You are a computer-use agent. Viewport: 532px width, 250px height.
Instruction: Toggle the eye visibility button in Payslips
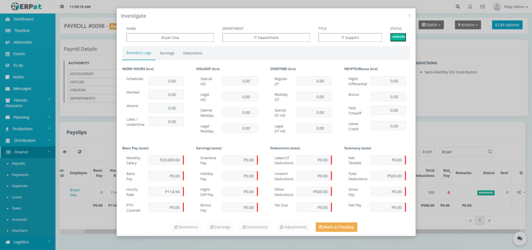(66, 152)
